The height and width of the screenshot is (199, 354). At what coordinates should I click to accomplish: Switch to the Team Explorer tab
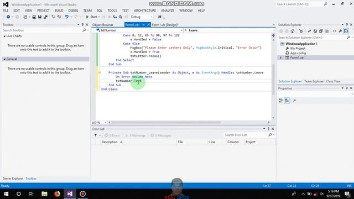pos(314,81)
